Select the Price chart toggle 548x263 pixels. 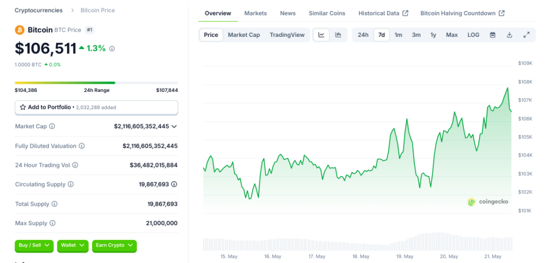[211, 35]
